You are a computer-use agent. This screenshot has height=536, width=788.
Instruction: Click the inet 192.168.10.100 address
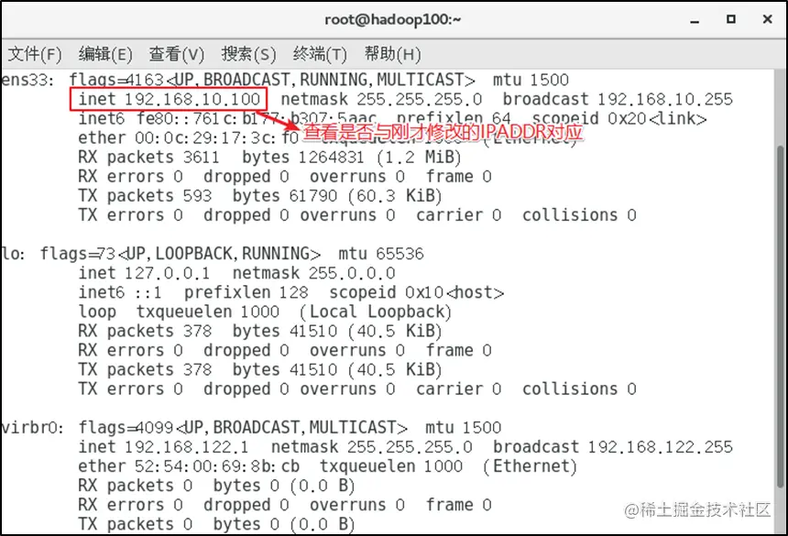(169, 99)
